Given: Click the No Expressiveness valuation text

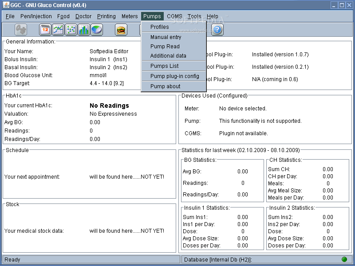Looking at the screenshot, I should [x=113, y=114].
